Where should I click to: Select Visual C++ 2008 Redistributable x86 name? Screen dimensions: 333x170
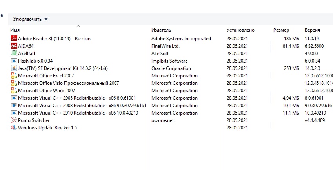click(x=82, y=105)
